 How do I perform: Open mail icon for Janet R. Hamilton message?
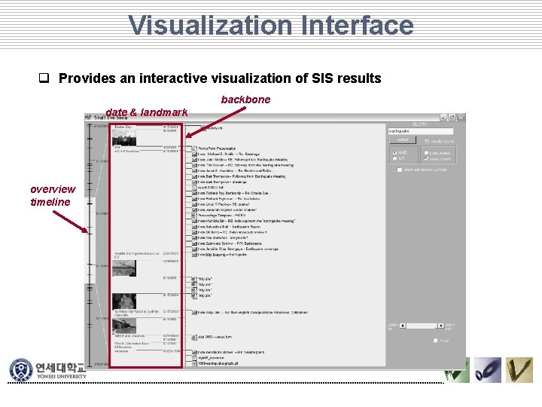point(195,171)
